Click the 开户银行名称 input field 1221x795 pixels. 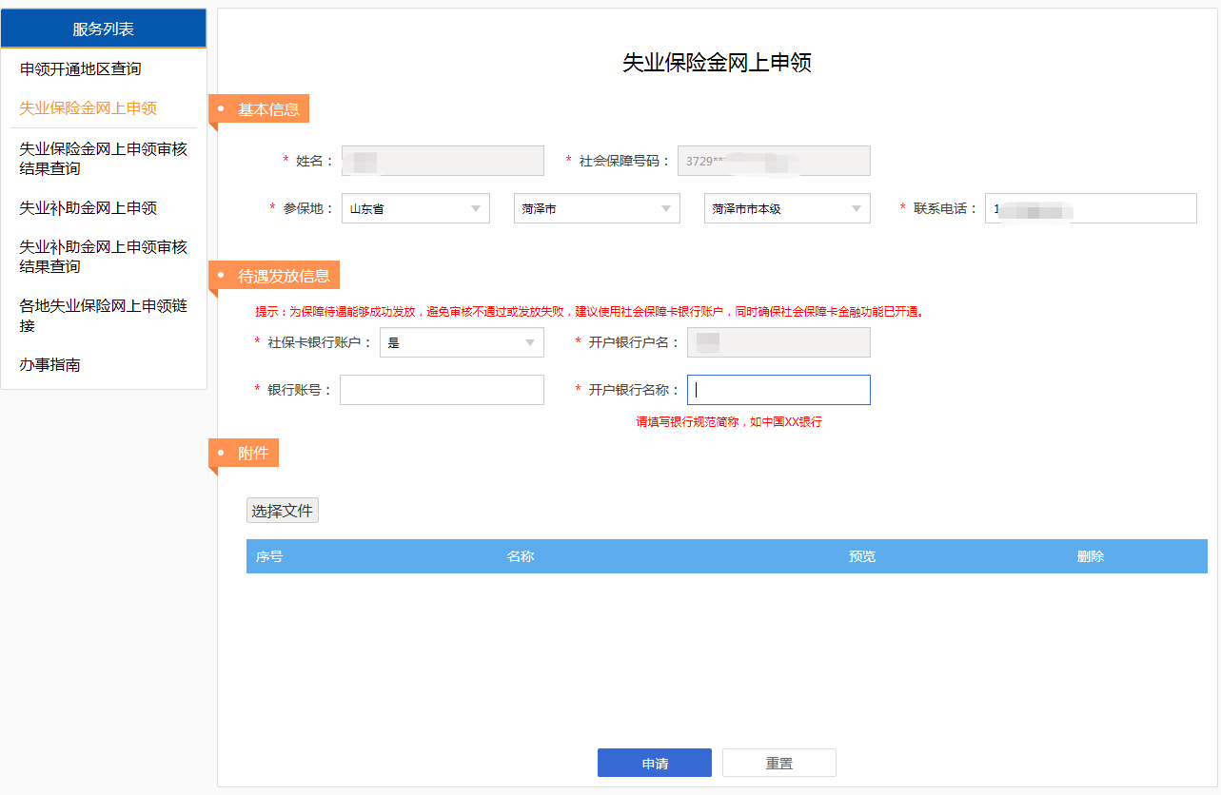778,390
